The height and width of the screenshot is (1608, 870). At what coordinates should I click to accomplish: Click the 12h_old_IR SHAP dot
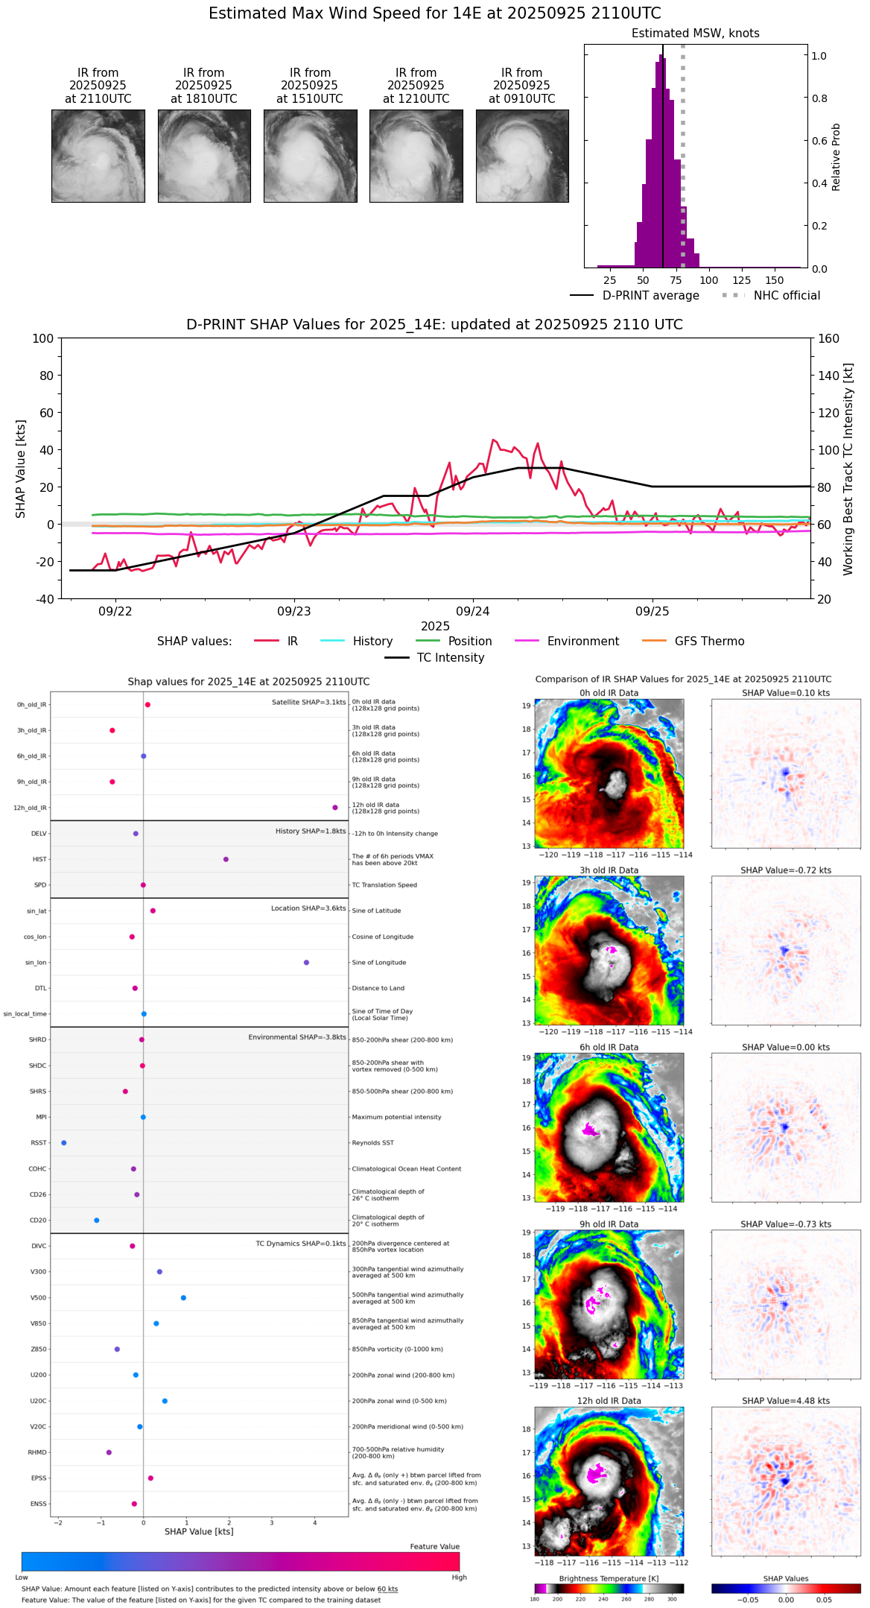pyautogui.click(x=335, y=808)
